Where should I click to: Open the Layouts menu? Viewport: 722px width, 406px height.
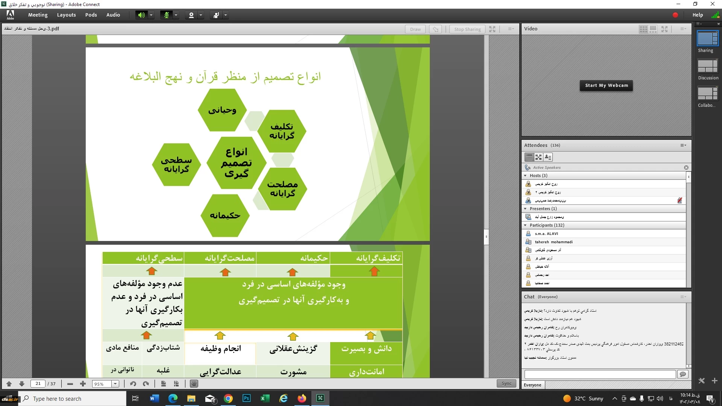pyautogui.click(x=66, y=15)
